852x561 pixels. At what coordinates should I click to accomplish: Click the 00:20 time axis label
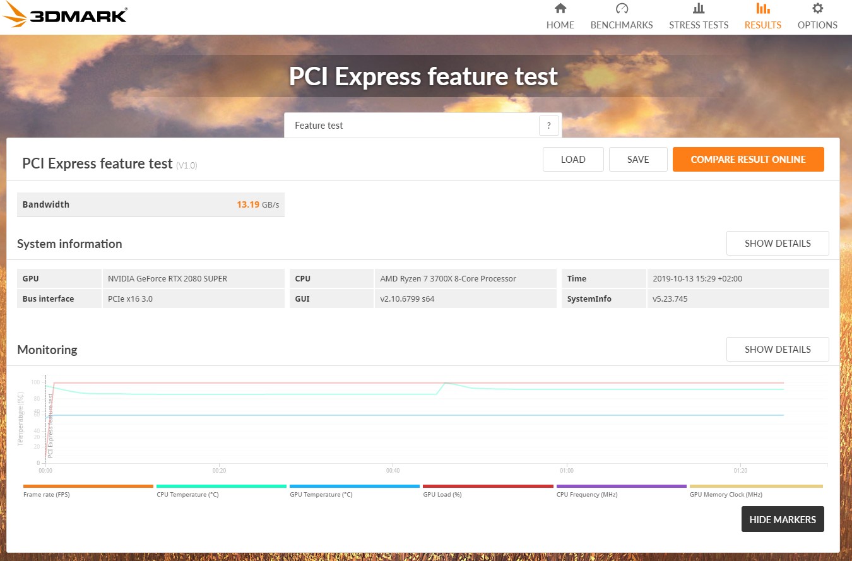[219, 471]
